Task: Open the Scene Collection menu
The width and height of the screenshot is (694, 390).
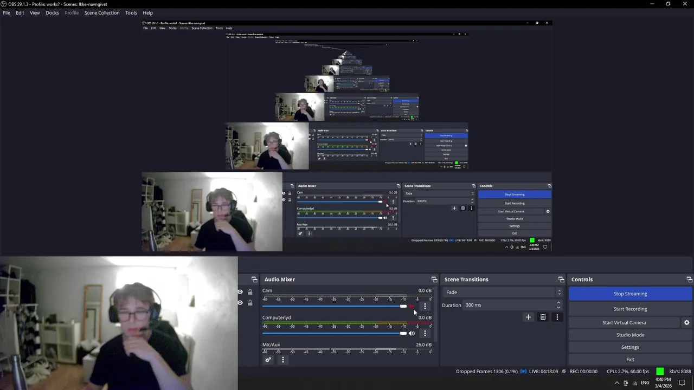Action: [x=102, y=12]
